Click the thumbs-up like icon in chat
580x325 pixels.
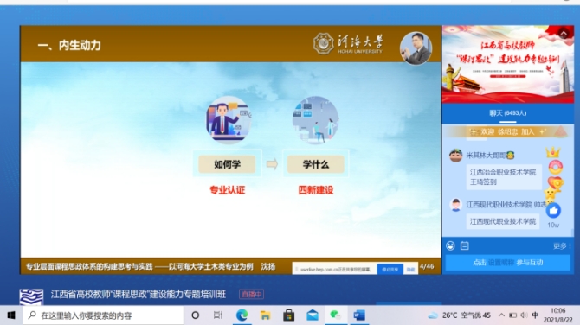pos(553,211)
